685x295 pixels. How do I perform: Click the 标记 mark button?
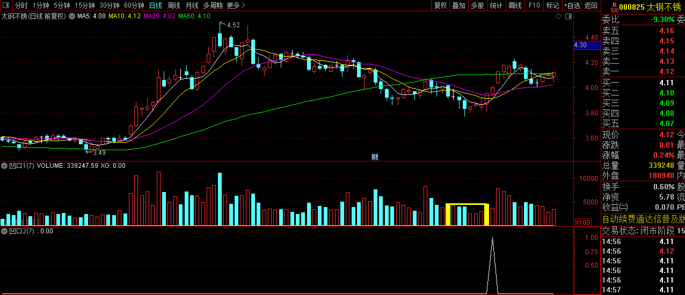point(552,5)
